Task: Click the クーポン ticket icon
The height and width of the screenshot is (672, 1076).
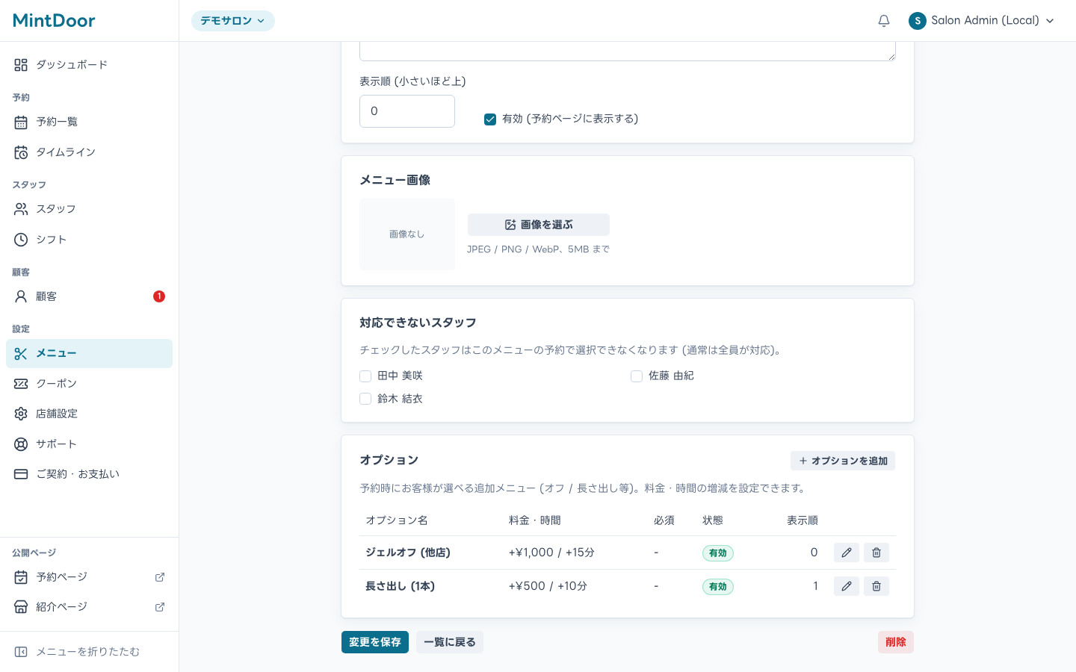Action: [x=21, y=384]
